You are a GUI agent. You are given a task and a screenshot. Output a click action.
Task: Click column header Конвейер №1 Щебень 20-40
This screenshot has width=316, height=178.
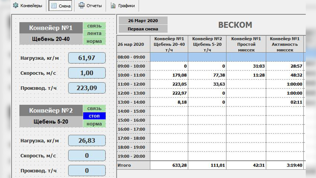click(169, 44)
